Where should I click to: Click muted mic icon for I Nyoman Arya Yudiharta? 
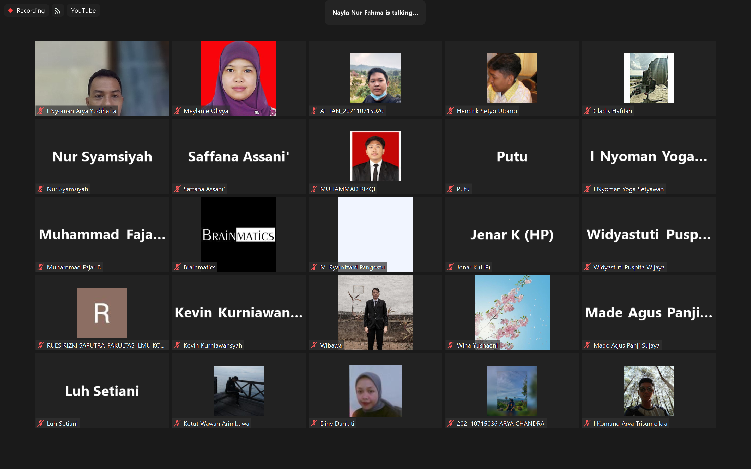point(41,111)
